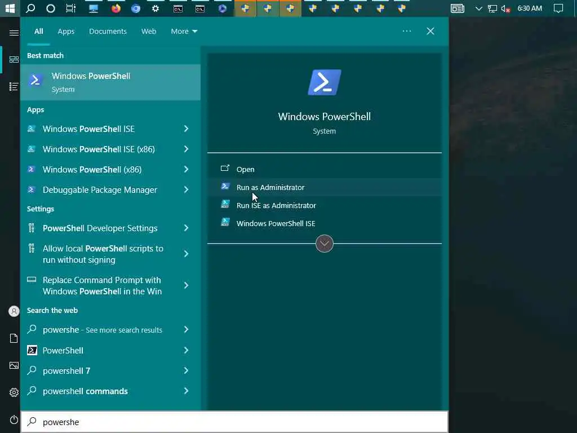Expand the hamburger menu in sidebar
This screenshot has width=577, height=433.
coord(14,33)
